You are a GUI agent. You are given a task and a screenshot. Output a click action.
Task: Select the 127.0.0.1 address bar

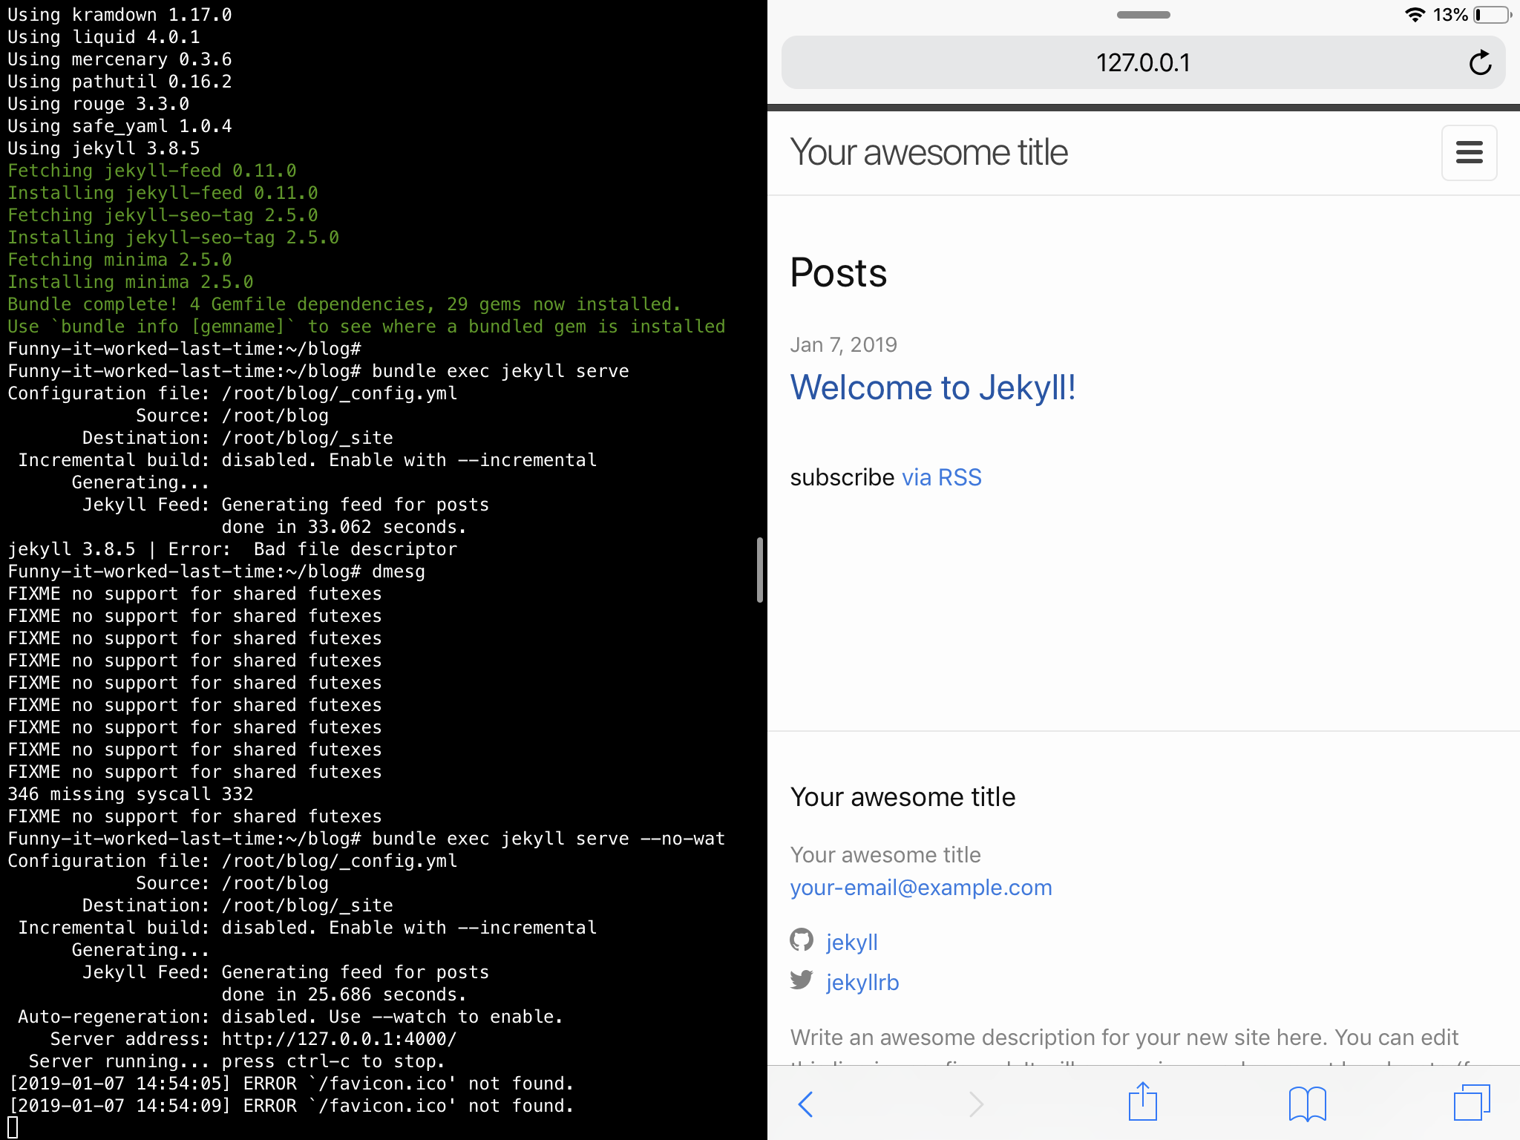click(1143, 62)
